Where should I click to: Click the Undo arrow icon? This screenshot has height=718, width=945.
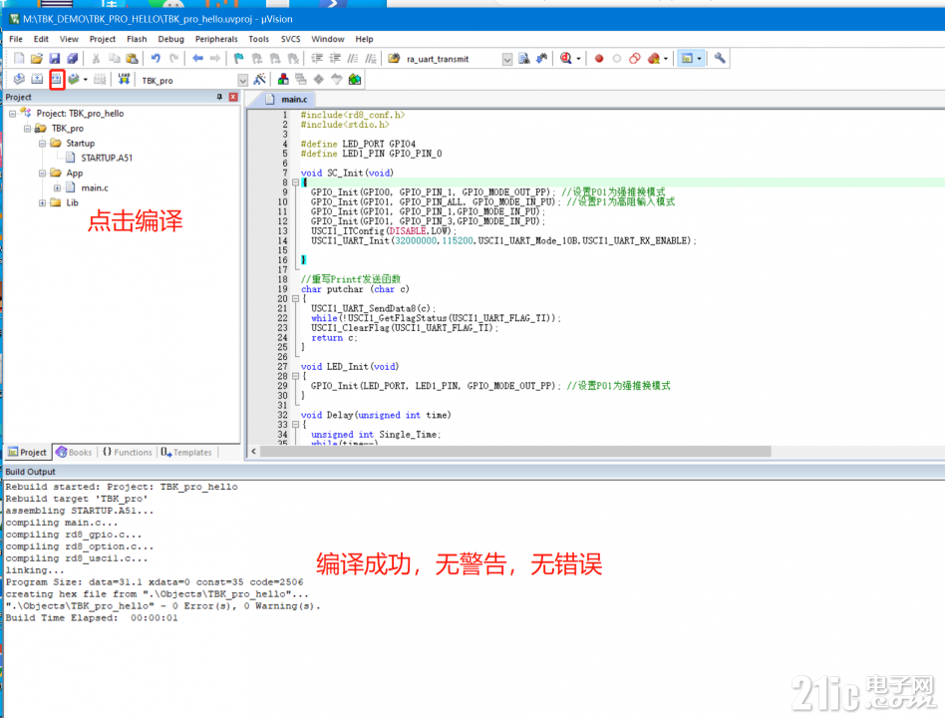[156, 59]
